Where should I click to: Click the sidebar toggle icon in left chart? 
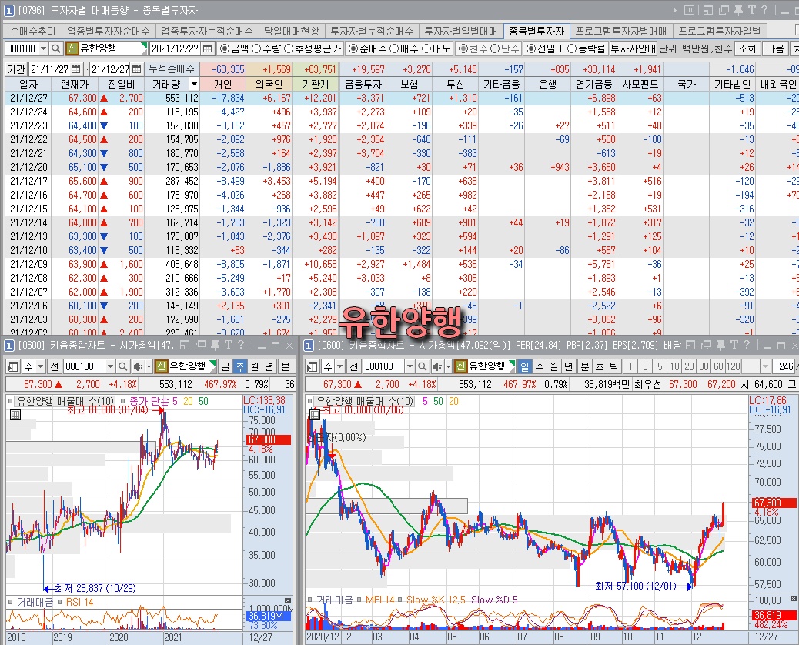pos(13,366)
